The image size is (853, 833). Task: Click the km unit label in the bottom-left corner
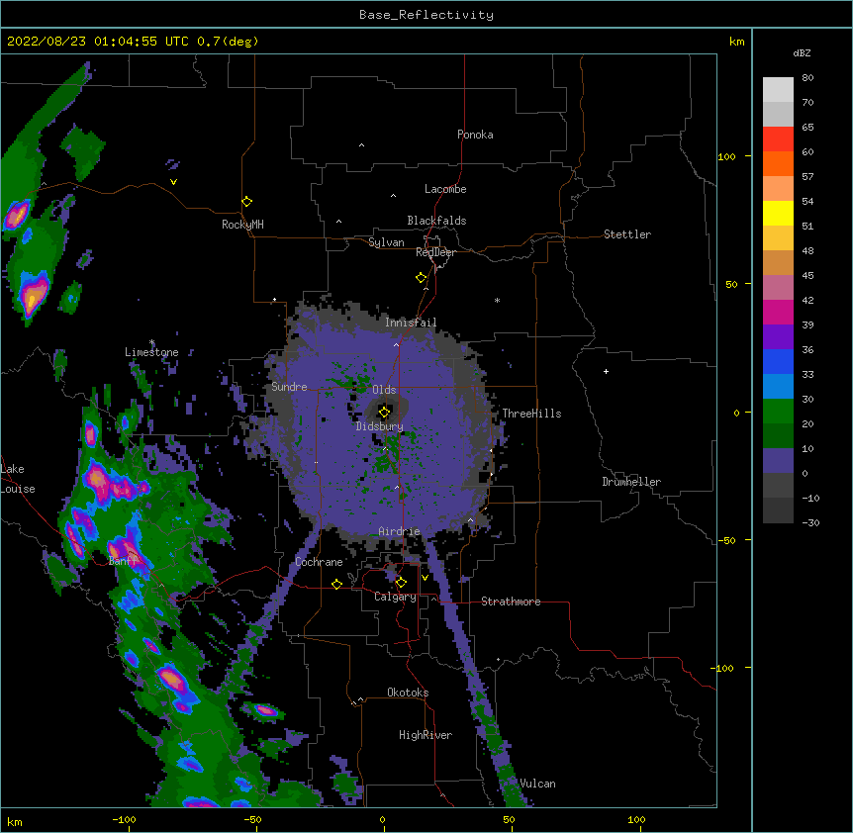click(x=15, y=821)
